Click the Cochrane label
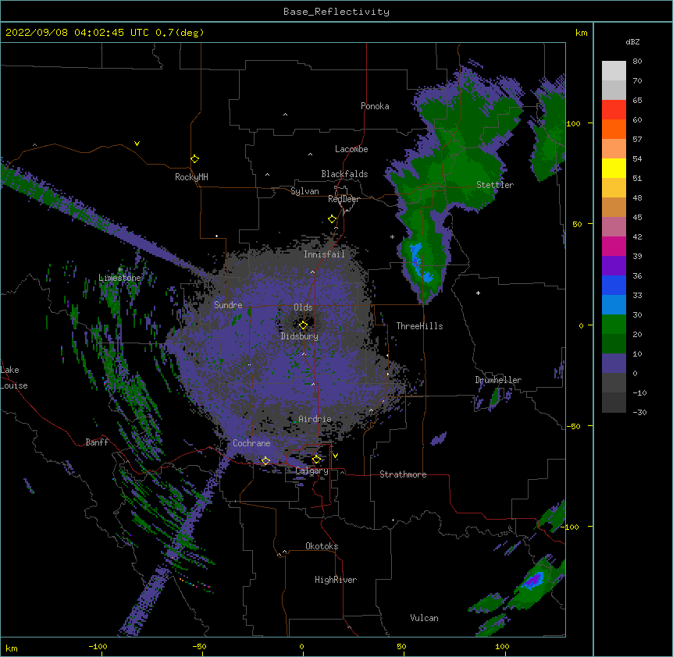 pyautogui.click(x=251, y=443)
